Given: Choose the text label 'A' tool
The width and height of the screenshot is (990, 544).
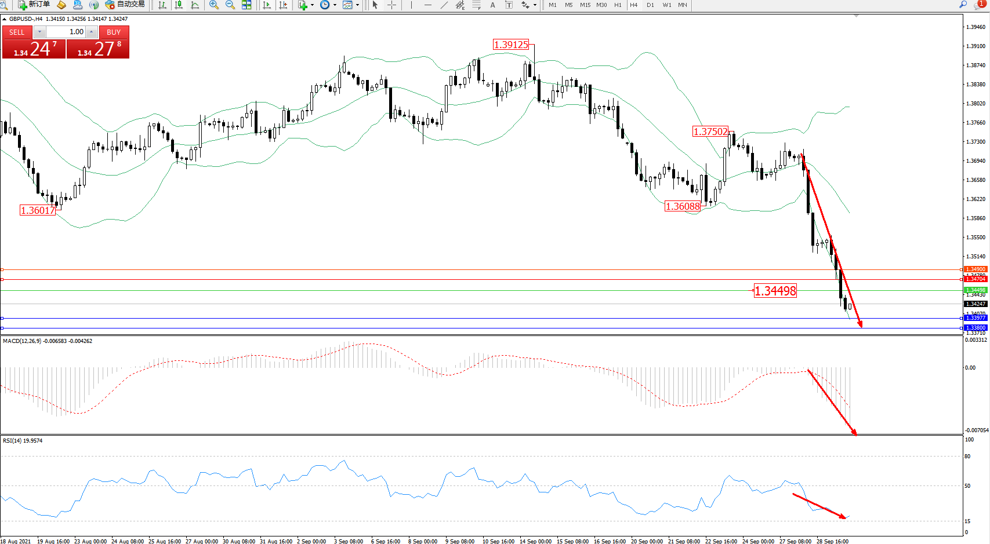Looking at the screenshot, I should (492, 5).
